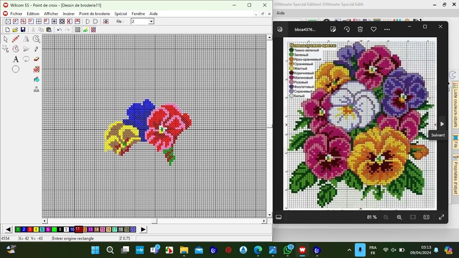Select the upright cross (plus) stitch icon

[x=39, y=21]
